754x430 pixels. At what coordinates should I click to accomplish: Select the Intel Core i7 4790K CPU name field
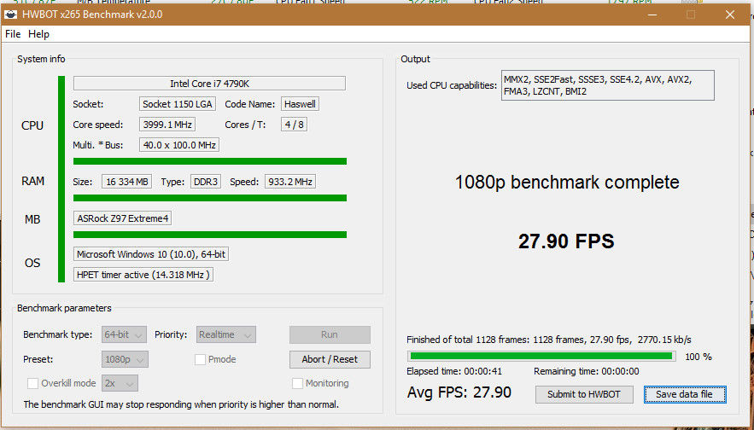[x=209, y=84]
